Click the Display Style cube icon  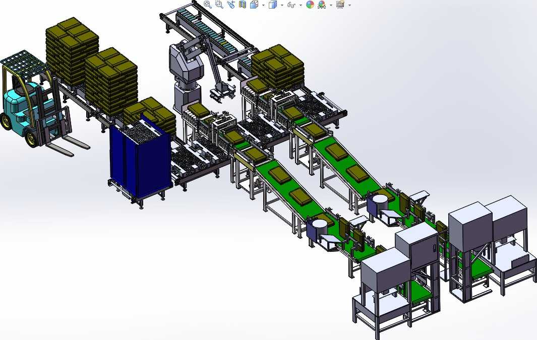(x=273, y=5)
